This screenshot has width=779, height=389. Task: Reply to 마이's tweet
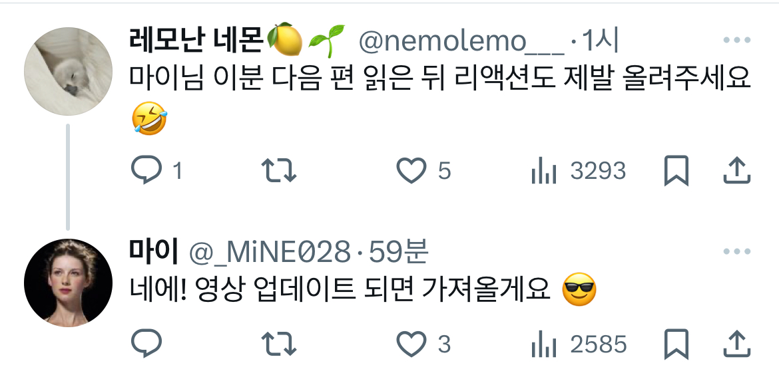click(x=146, y=344)
